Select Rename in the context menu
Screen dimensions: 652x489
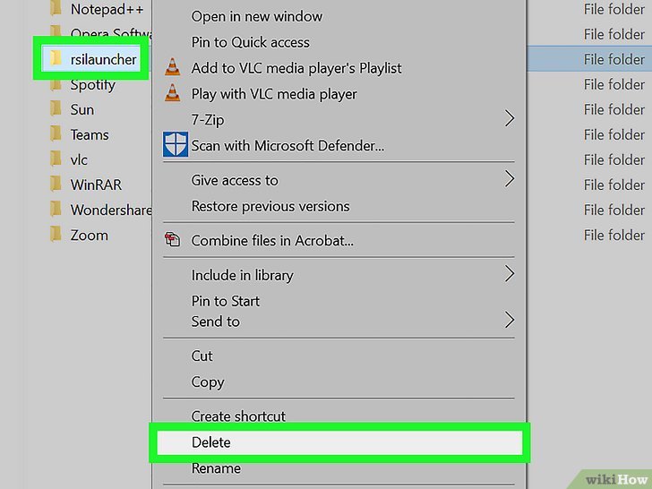click(216, 468)
